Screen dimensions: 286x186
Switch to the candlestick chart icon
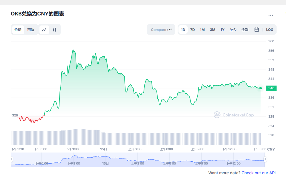[x=55, y=29]
